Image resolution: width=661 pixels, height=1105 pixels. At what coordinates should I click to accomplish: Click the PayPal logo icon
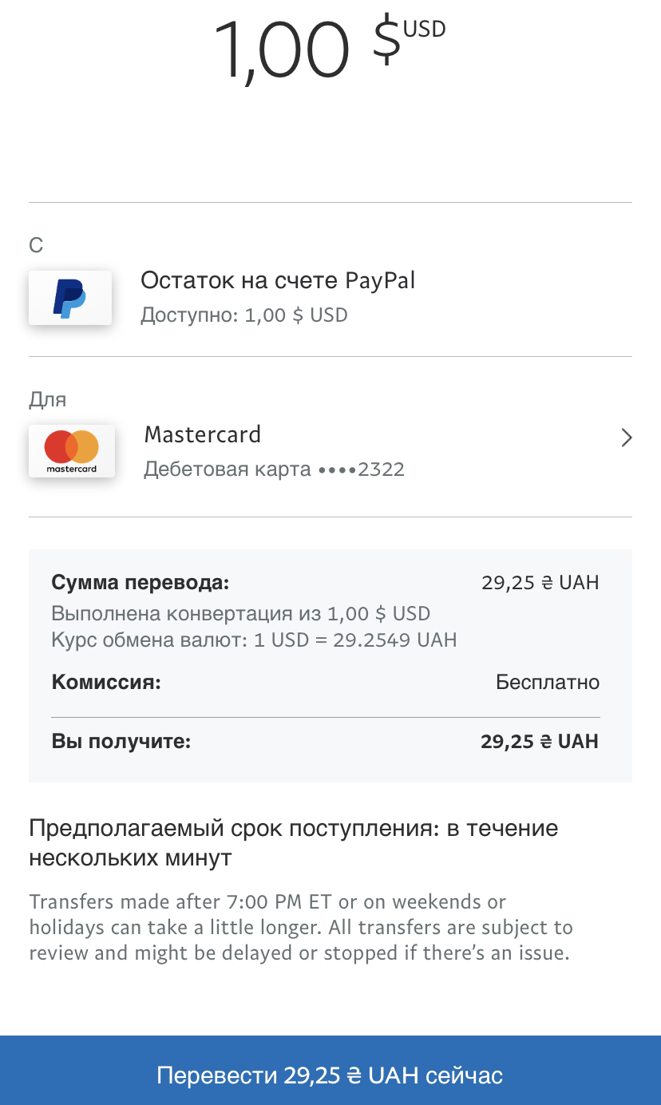click(x=70, y=298)
